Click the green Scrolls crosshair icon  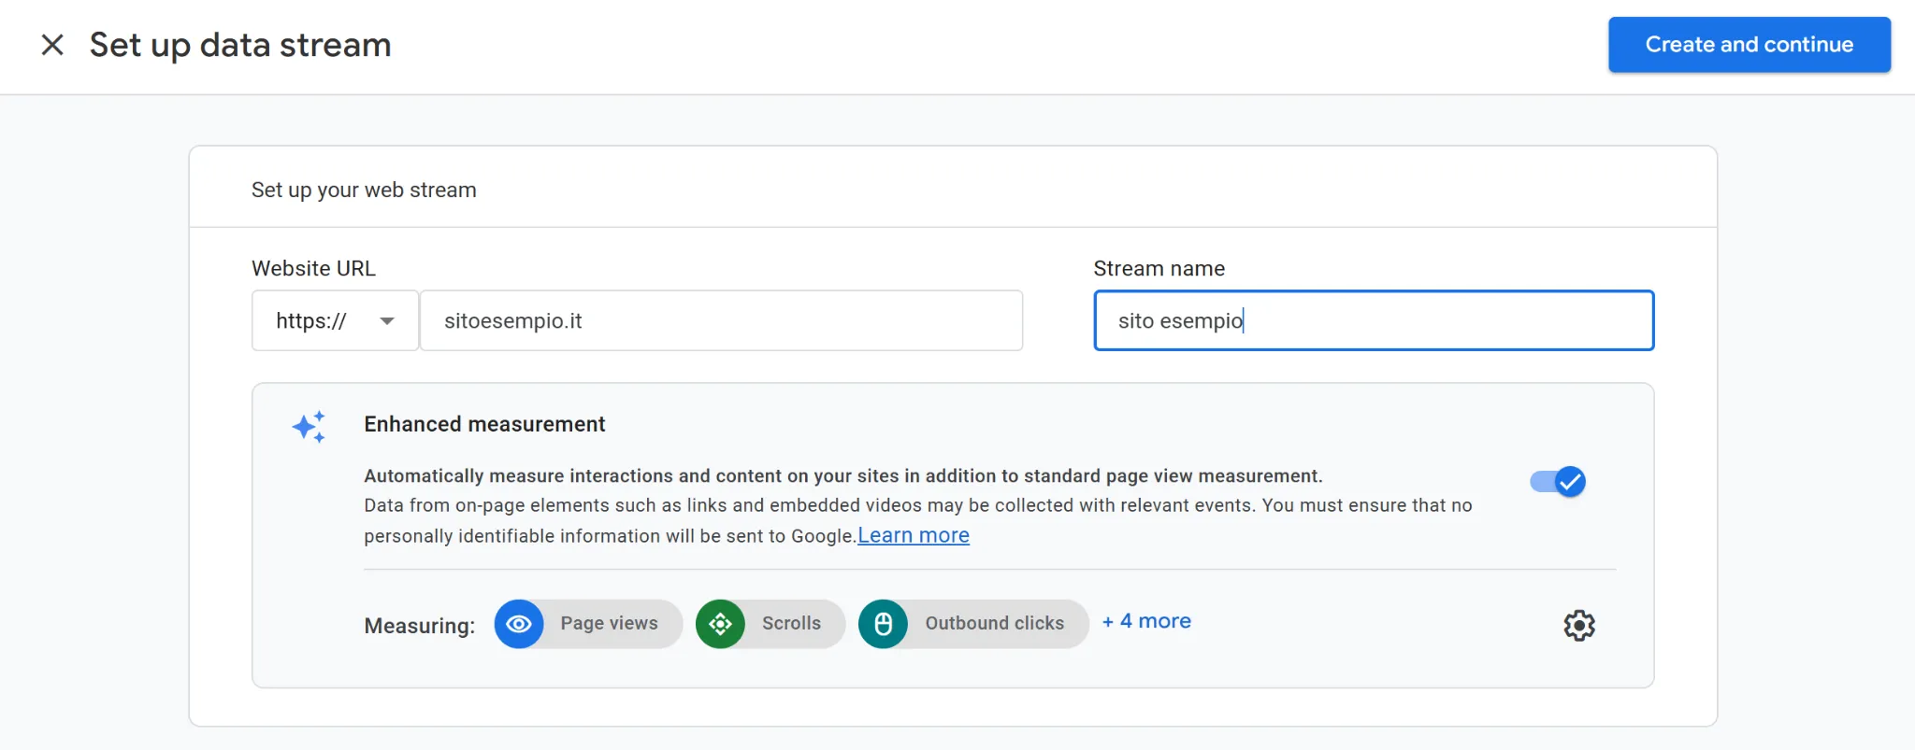pos(720,624)
